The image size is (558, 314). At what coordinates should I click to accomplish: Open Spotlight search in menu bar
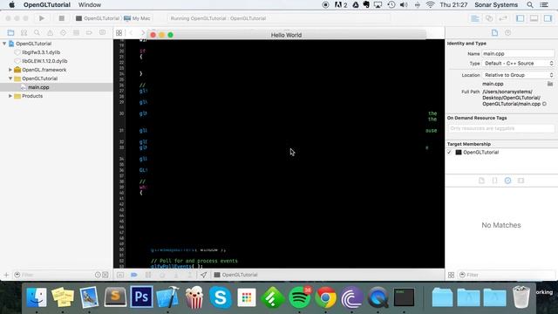tap(530, 5)
